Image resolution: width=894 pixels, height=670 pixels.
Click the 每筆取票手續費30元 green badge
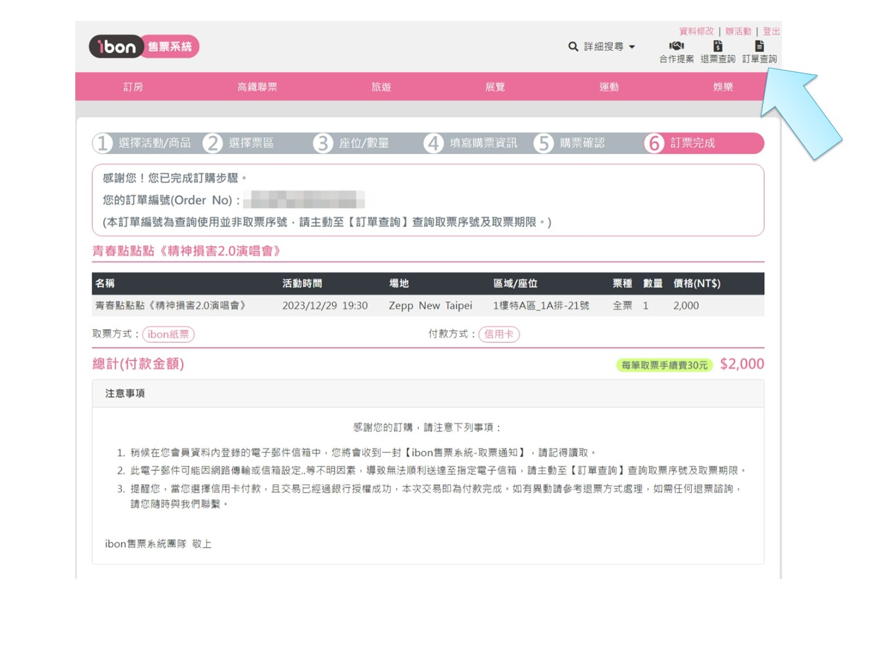tap(664, 365)
